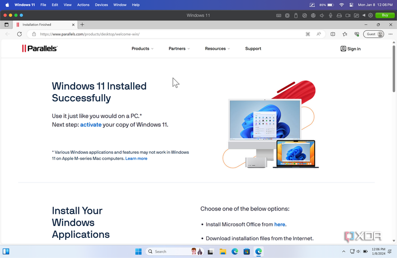Open Edge Favorites star icon
This screenshot has height=258, width=397.
(345, 34)
